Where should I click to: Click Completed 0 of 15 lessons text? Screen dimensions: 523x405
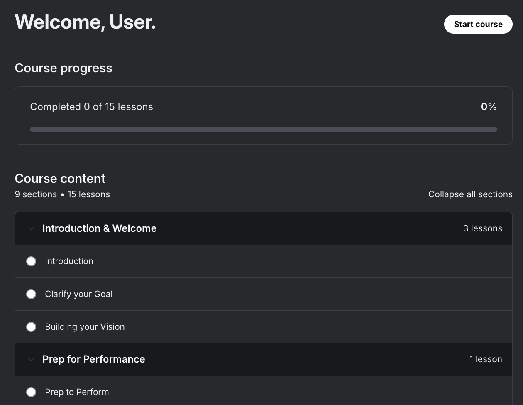(x=92, y=107)
